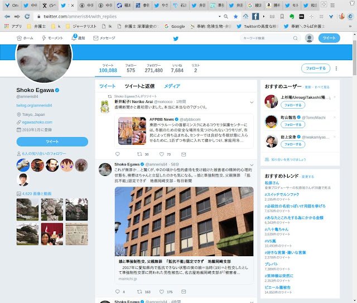Screen dimensions: 357x303
Task: Retweet the Noriko Arai post showing 30
Action: (139, 154)
